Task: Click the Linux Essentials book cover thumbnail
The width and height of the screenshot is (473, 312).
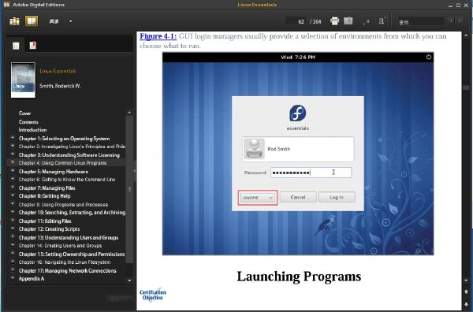Action: coord(23,80)
